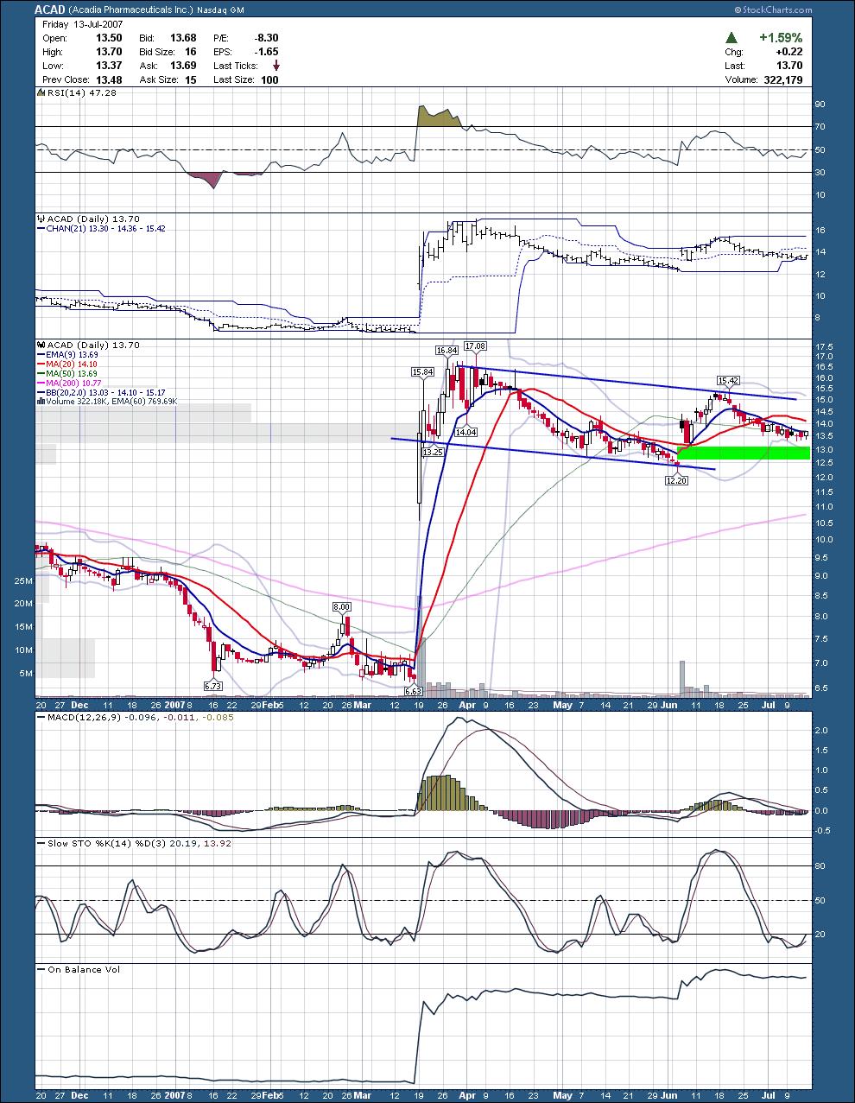Click the 14.04 price label on chart
The height and width of the screenshot is (1103, 855).
[x=465, y=431]
